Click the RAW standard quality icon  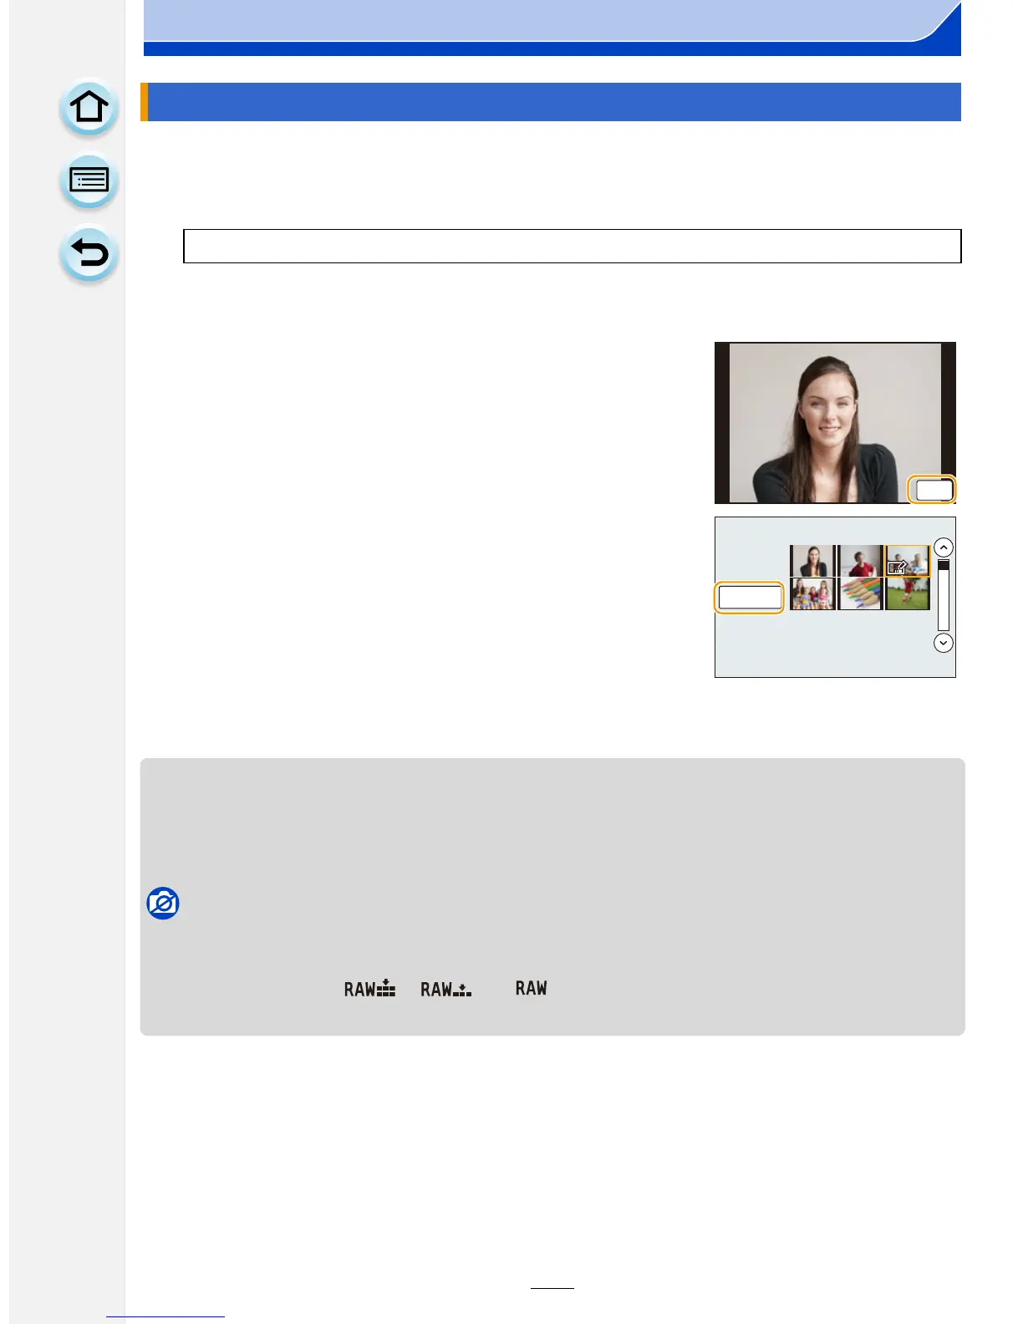coord(445,989)
